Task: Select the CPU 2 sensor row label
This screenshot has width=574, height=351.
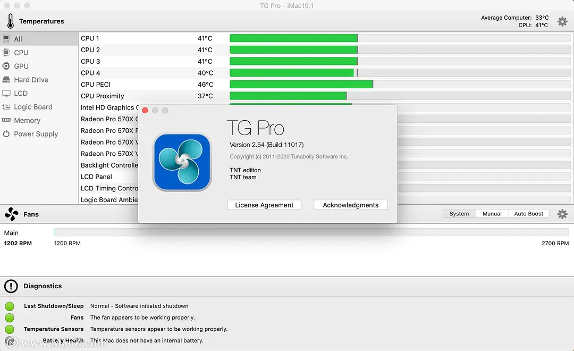Action: 90,50
